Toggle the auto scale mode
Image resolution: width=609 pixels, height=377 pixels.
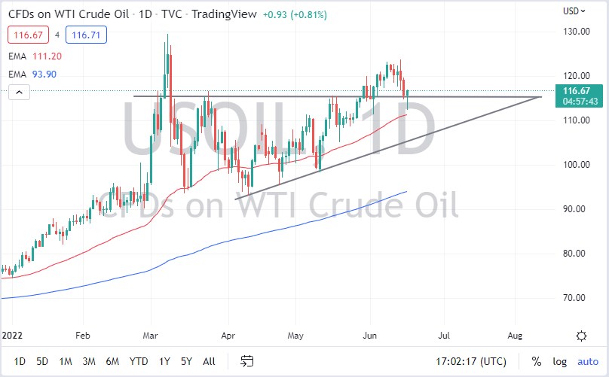click(587, 361)
